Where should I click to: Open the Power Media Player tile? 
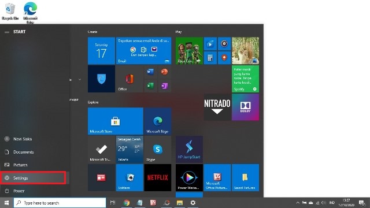click(x=189, y=177)
